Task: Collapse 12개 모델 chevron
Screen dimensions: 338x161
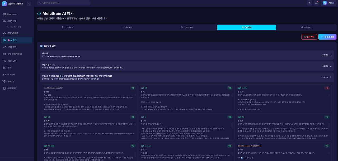Action: (330, 77)
